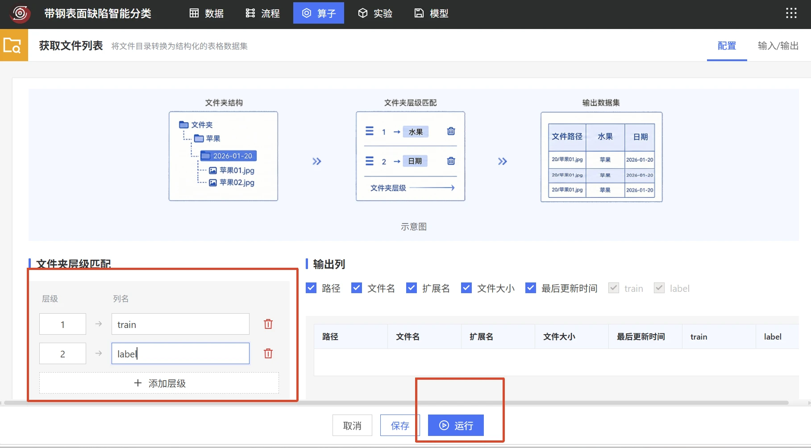Click the 文件大小 table column header
The height and width of the screenshot is (448, 811).
pyautogui.click(x=572, y=336)
